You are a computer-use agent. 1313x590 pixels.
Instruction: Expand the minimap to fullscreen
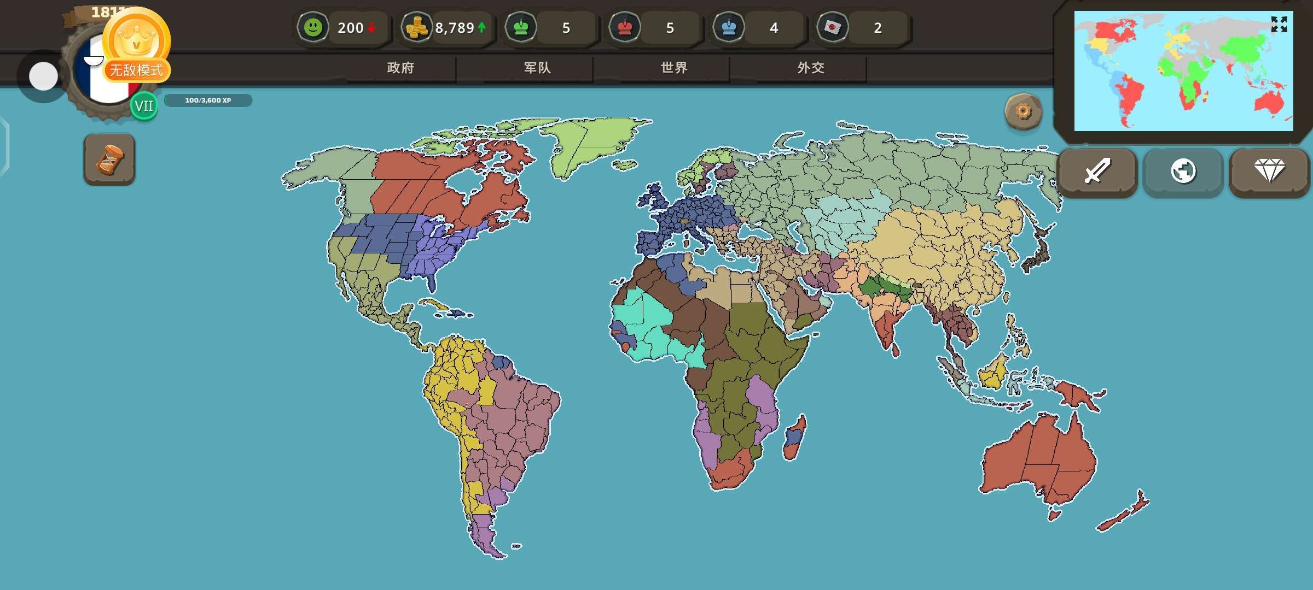[x=1279, y=24]
